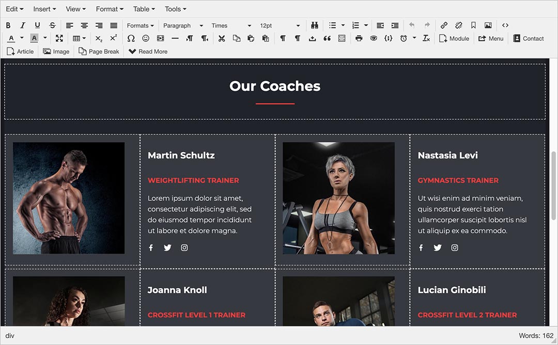Expand the date/time format arrow

coord(414,38)
